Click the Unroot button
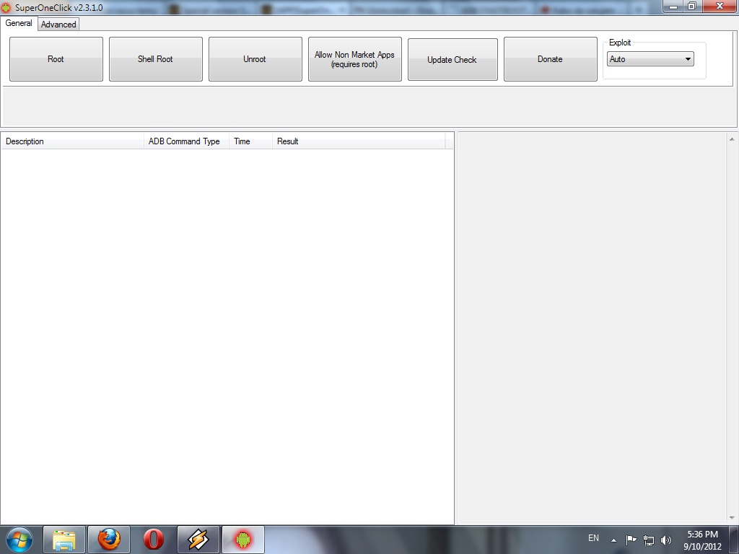The width and height of the screenshot is (739, 554). 255,59
